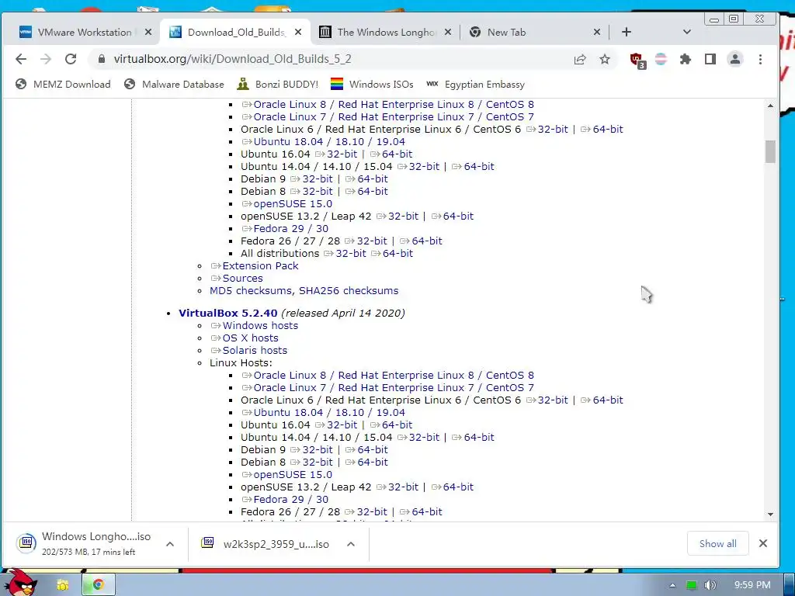Expand w2k3sp2 iso download options
Viewport: 795px width, 596px height.
tap(351, 544)
